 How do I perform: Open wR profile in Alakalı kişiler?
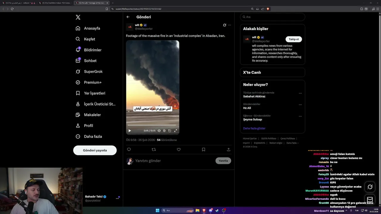click(254, 37)
